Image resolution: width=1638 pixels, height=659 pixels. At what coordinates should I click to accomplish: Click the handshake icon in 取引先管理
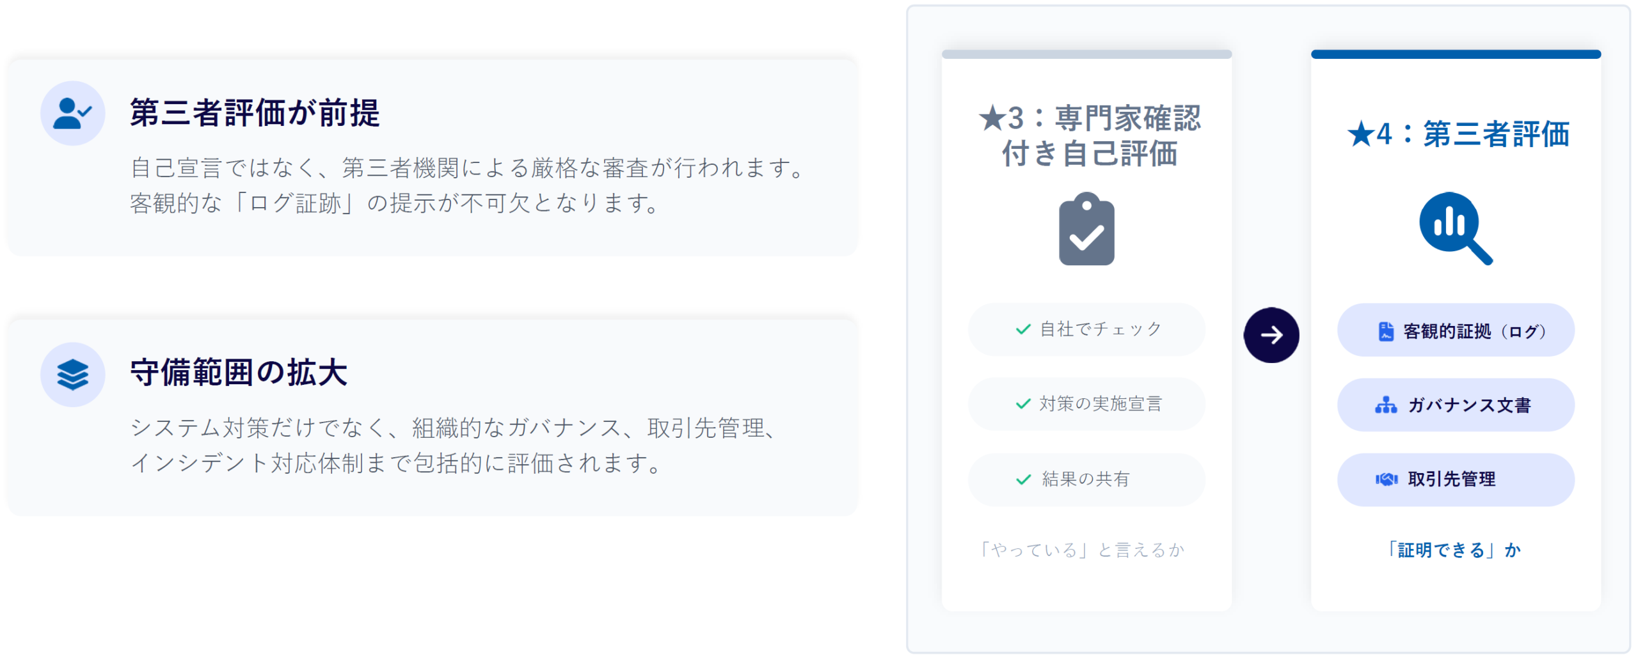1385,479
